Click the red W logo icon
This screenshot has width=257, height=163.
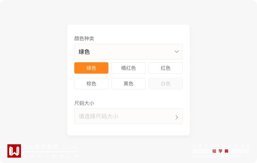click(x=14, y=151)
